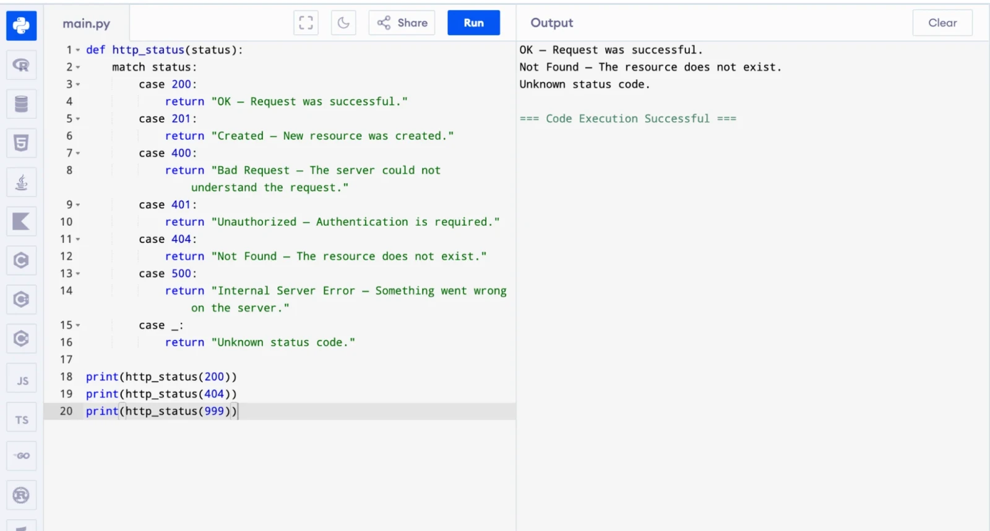Open the C# compiler icon
The height and width of the screenshot is (531, 990).
(21, 339)
